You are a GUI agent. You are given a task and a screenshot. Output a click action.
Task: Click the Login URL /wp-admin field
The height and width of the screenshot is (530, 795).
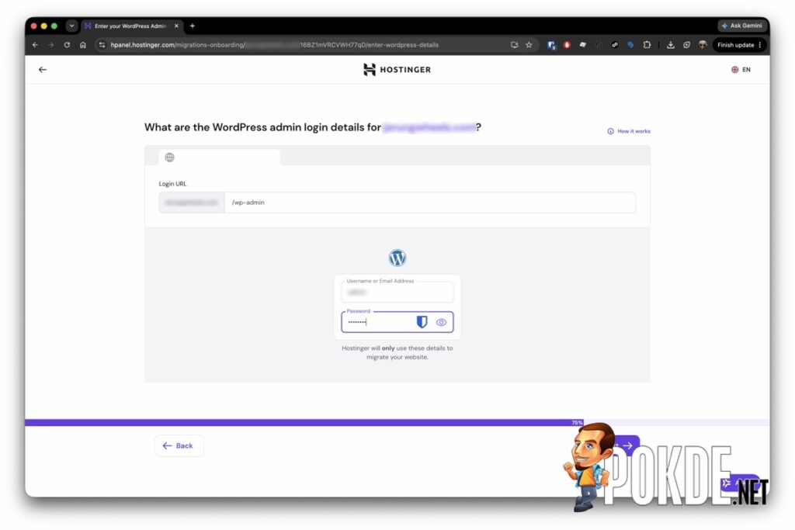[429, 203]
